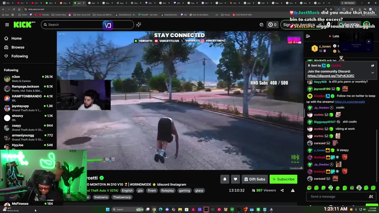Viewport: 379px width, 213px height.
Task: Open the Kick hamburger menu
Action: point(7,25)
